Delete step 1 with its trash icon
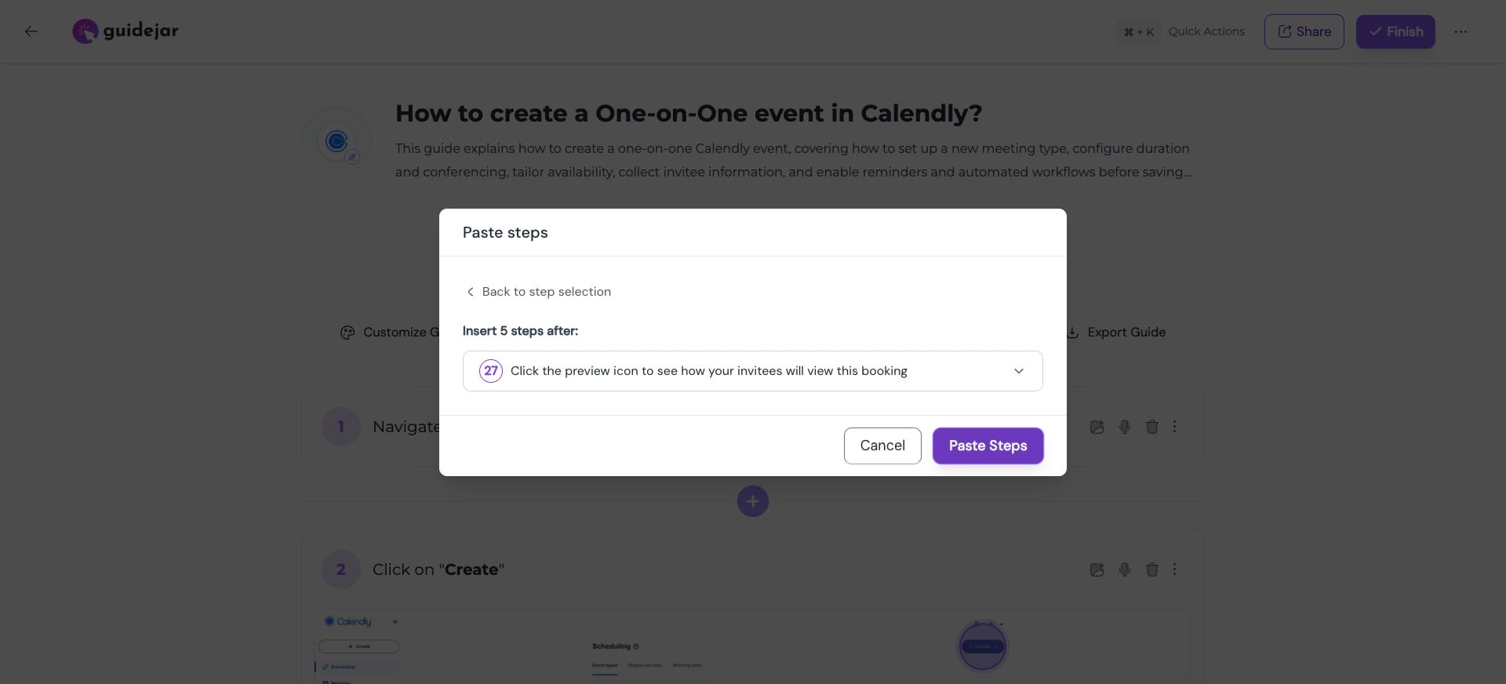1506x684 pixels. (x=1151, y=427)
